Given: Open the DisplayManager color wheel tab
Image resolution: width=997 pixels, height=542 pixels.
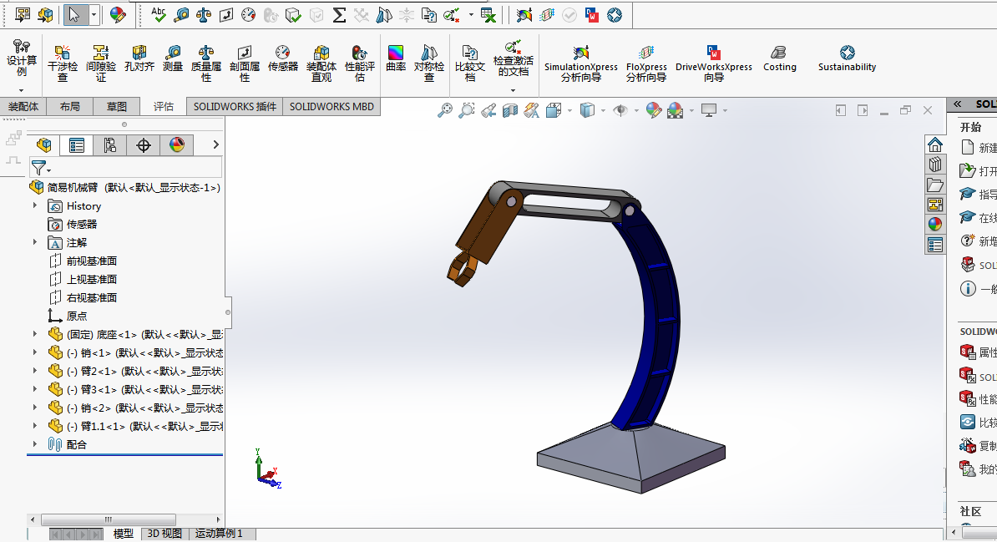Looking at the screenshot, I should click(x=176, y=145).
